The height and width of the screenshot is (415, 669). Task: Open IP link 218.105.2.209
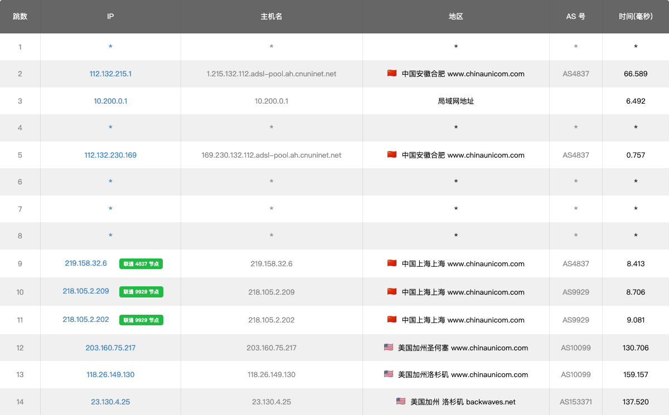(x=86, y=291)
